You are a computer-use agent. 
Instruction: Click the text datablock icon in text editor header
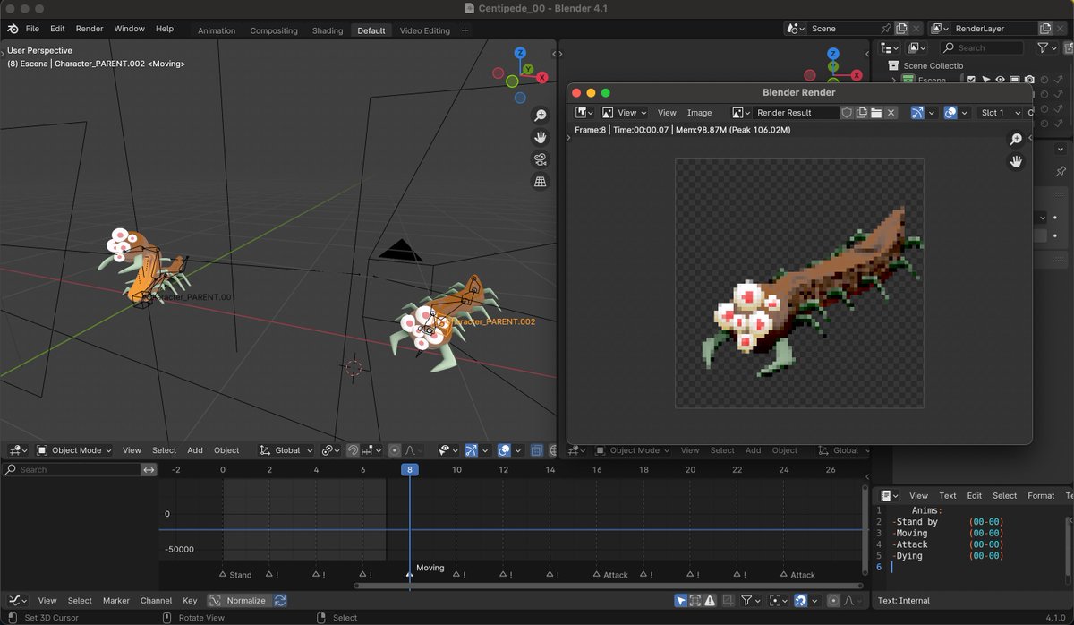pyautogui.click(x=888, y=495)
